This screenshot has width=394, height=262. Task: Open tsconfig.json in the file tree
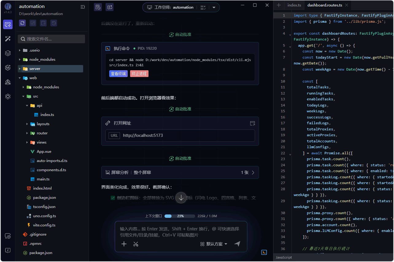44,207
